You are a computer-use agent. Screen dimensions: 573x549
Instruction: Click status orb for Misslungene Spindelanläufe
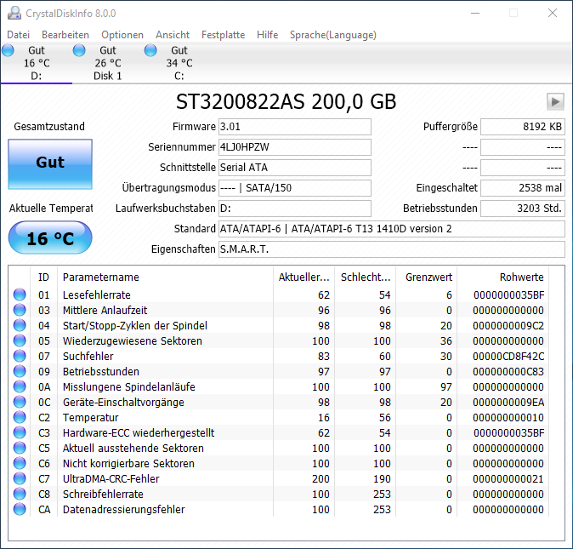click(20, 387)
